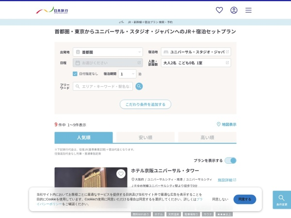Click the location pin beside 大阪府
Viewport: 291px width, 218px height.
pos(133,179)
